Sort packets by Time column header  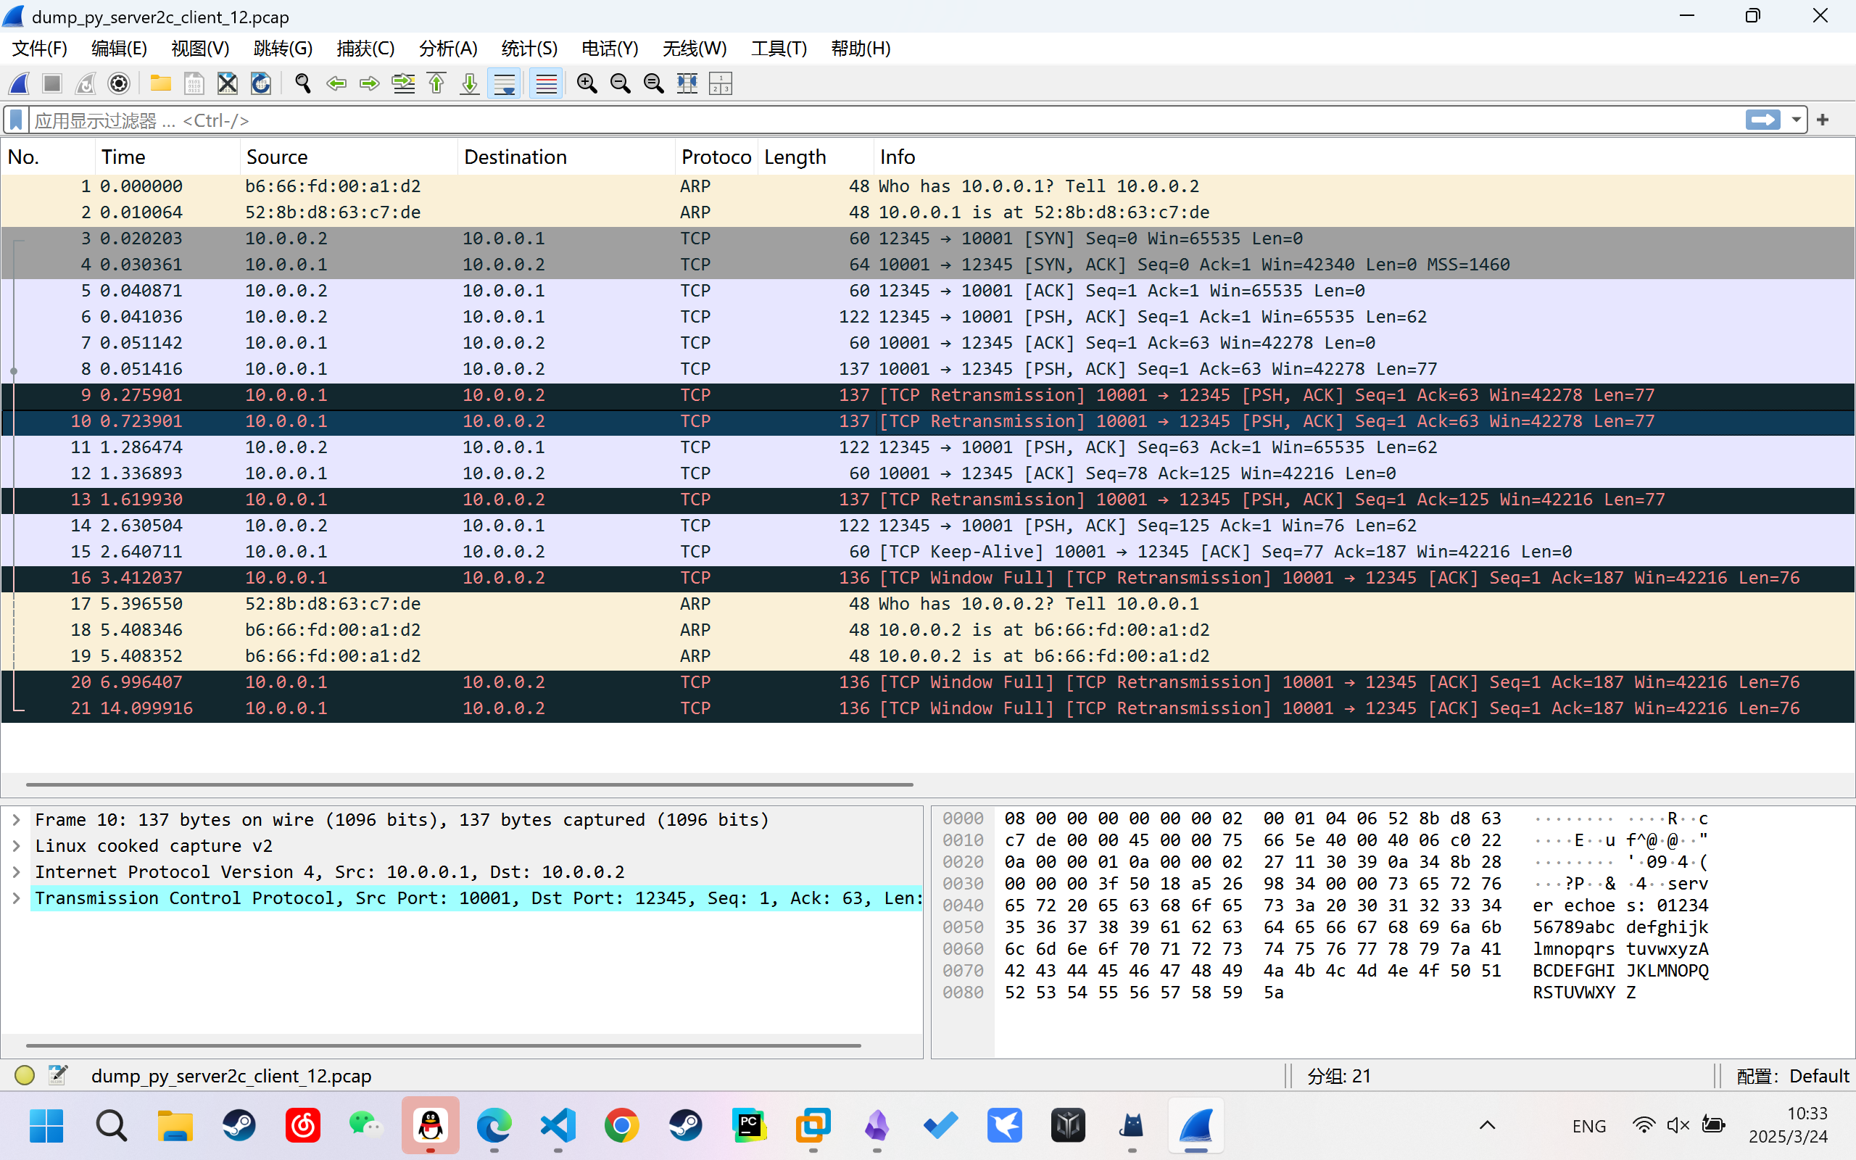tap(167, 157)
